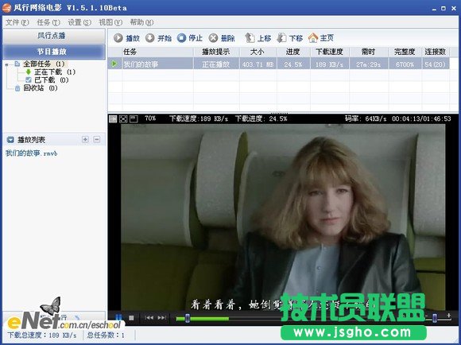Click the 下载总速度: 189 KB/s status text
Screen dimensions: 461x345
42,335
